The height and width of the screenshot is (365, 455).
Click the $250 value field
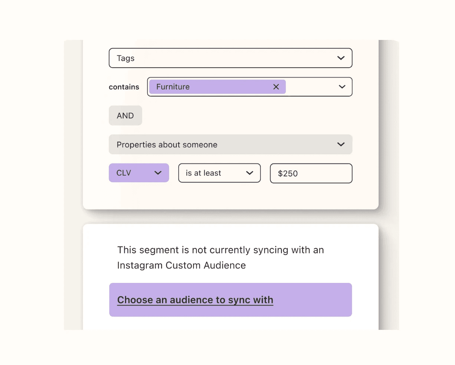[311, 173]
